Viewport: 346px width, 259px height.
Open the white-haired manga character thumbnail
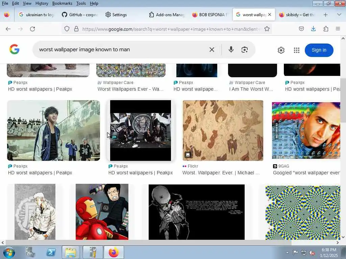pos(35,212)
